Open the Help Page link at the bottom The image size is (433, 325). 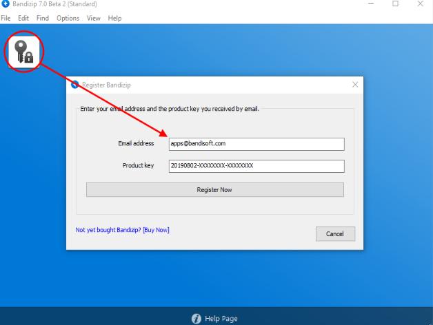[x=221, y=319]
